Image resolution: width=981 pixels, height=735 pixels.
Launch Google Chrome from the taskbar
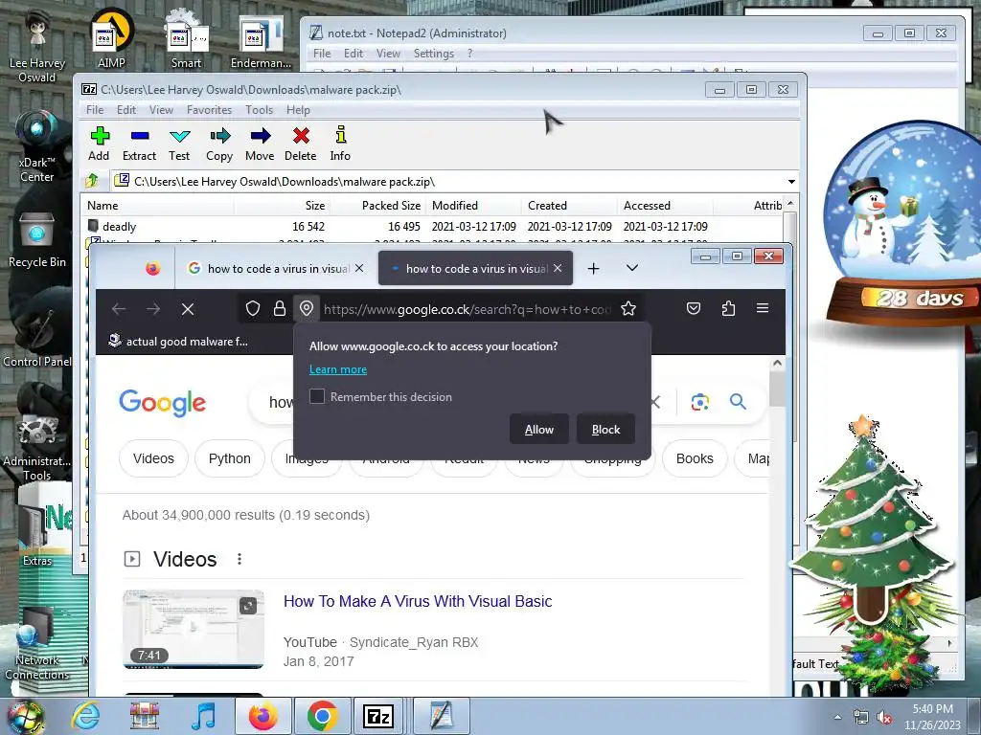click(322, 716)
